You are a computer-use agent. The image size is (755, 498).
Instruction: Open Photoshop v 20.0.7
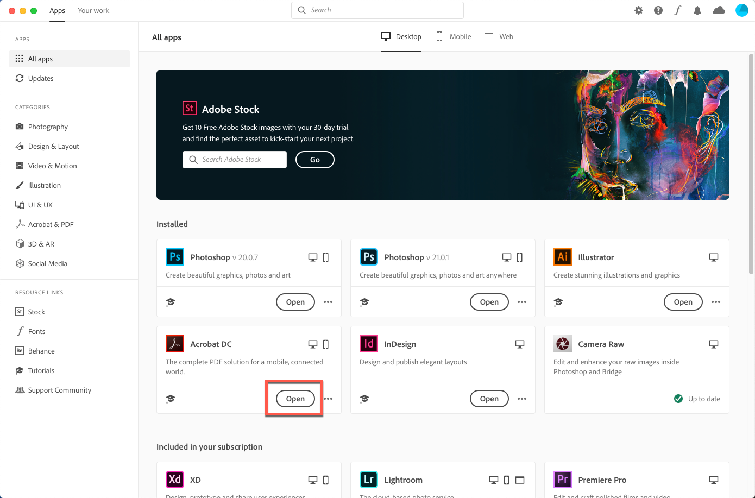295,302
